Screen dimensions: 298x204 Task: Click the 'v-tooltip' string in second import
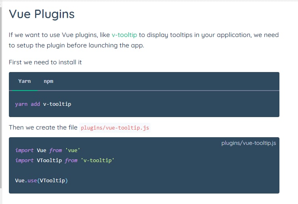(x=98, y=161)
